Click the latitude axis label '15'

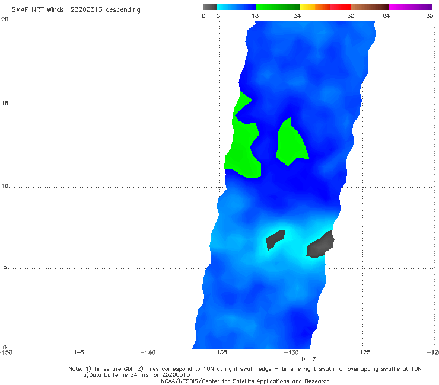(5, 104)
